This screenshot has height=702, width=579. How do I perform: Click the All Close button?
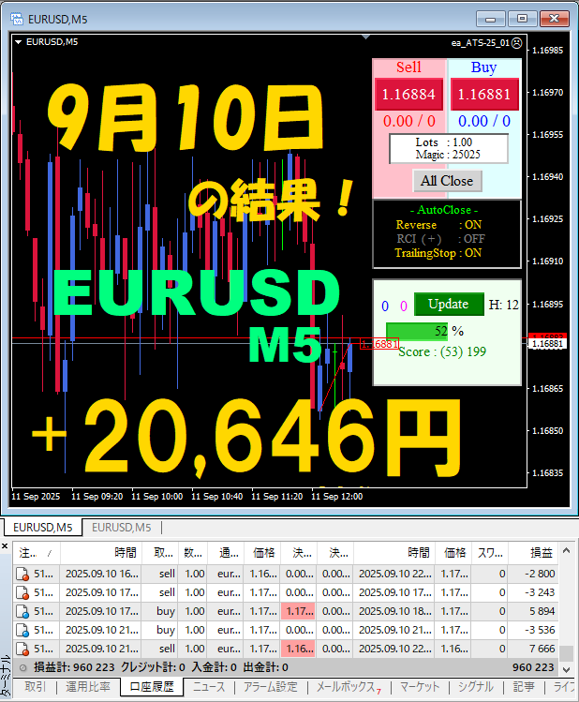[447, 181]
